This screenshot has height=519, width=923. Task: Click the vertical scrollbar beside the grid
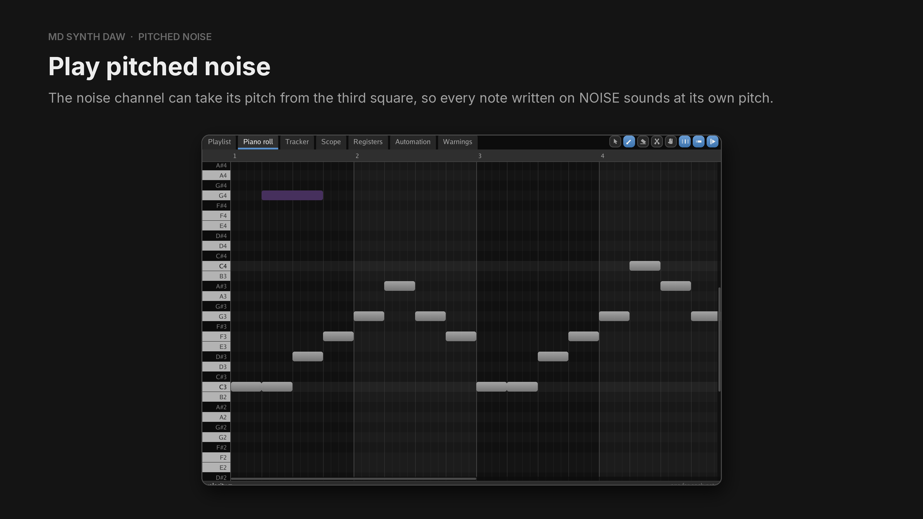click(x=719, y=340)
